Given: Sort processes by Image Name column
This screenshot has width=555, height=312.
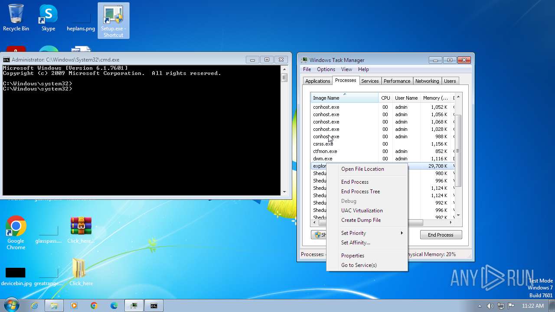Looking at the screenshot, I should 344,98.
